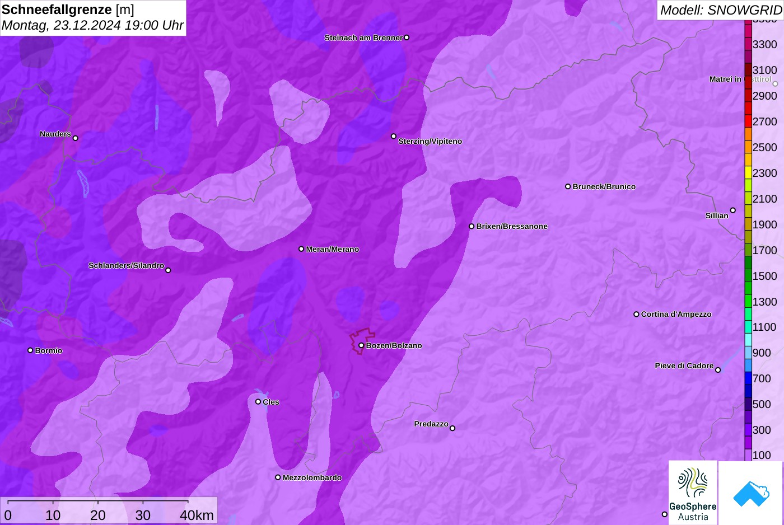Click the 40km scale bar label

197,515
